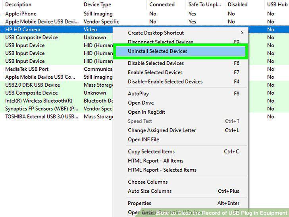Select Open INF File

pos(181,139)
